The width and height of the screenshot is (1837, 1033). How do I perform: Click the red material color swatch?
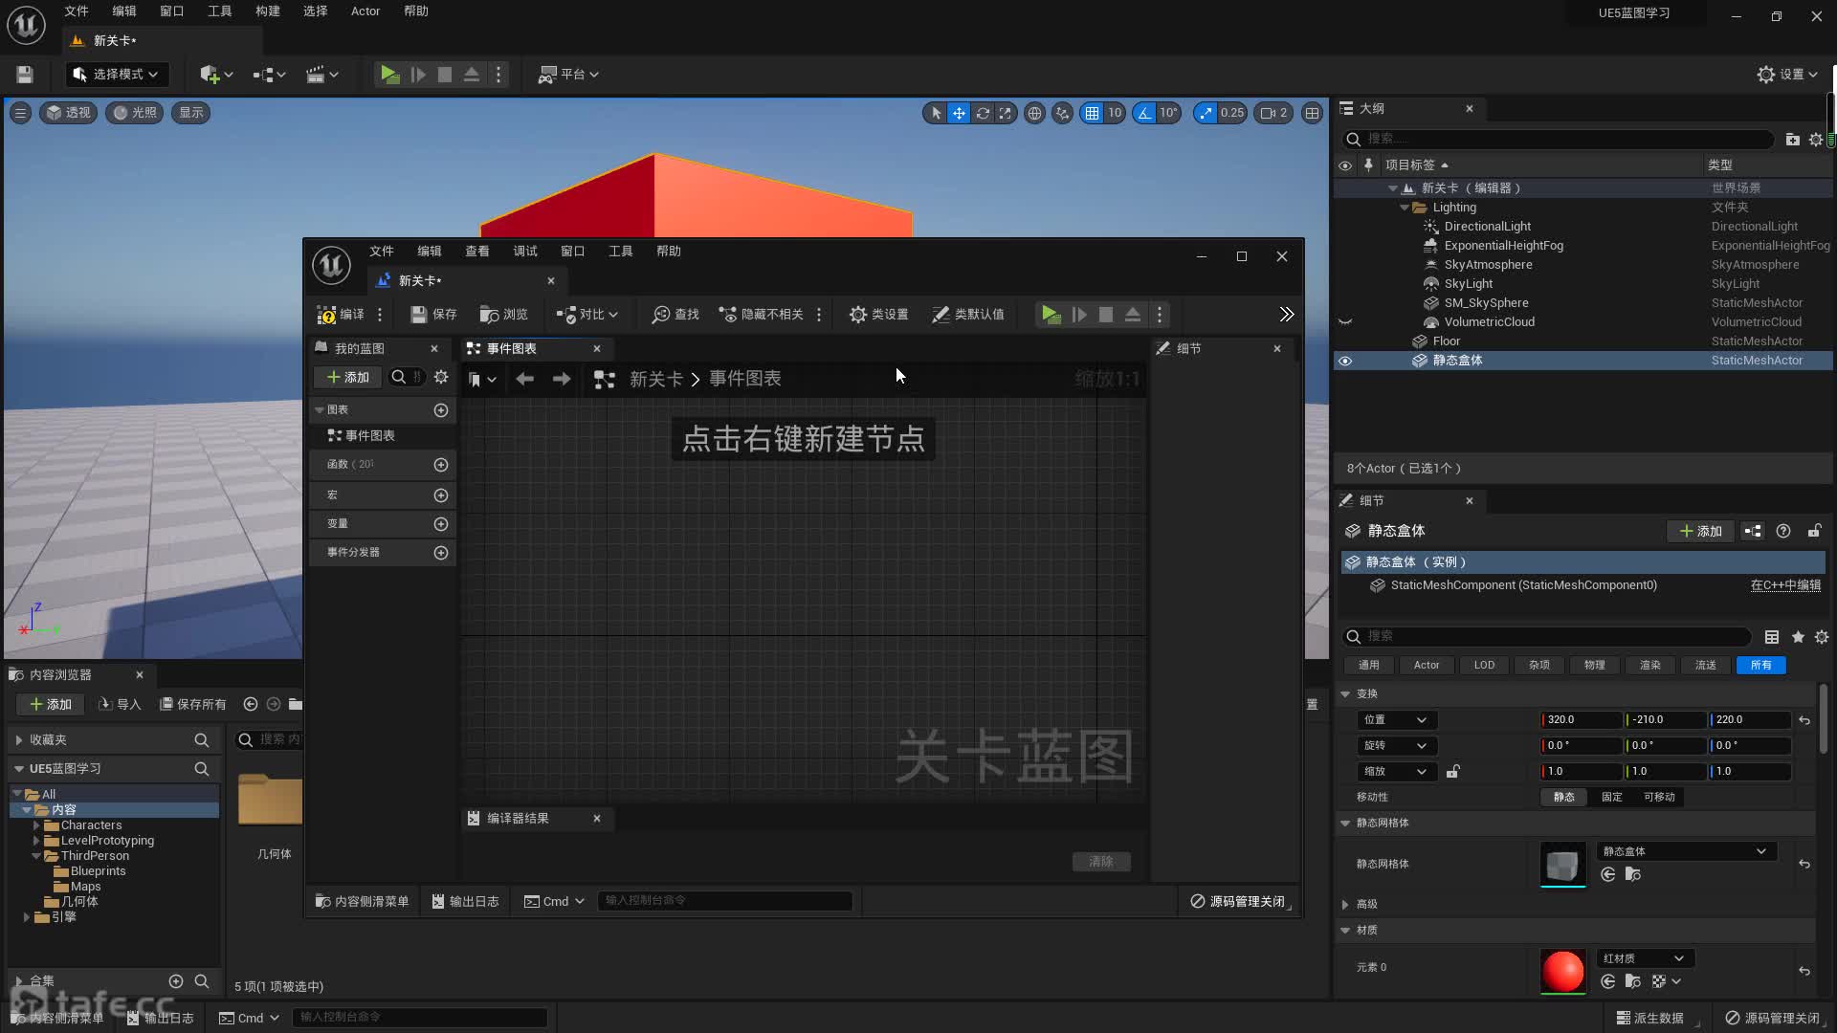pos(1562,969)
